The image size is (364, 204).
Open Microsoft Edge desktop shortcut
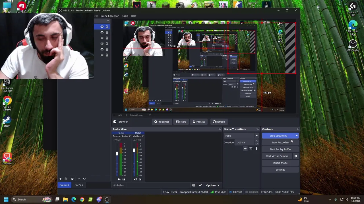tap(353, 28)
